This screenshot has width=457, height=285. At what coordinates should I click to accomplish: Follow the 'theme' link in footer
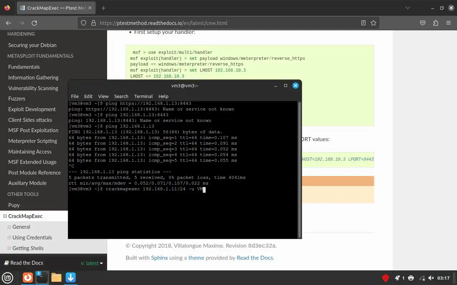tap(196, 258)
